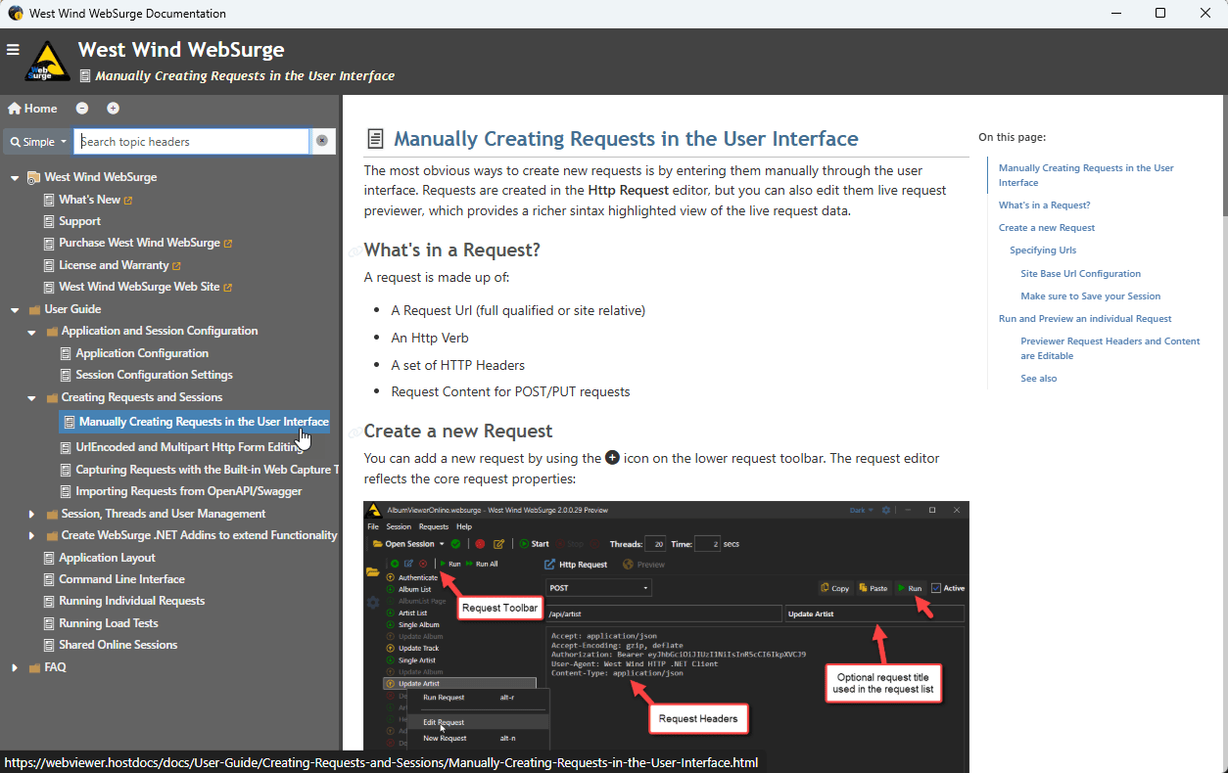Select Manually Creating Requests tree item

tap(194, 422)
